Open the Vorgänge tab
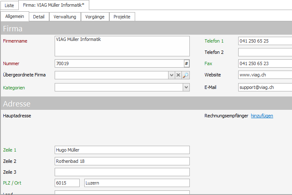Viewport: 292px width, 195px height. pos(95,17)
